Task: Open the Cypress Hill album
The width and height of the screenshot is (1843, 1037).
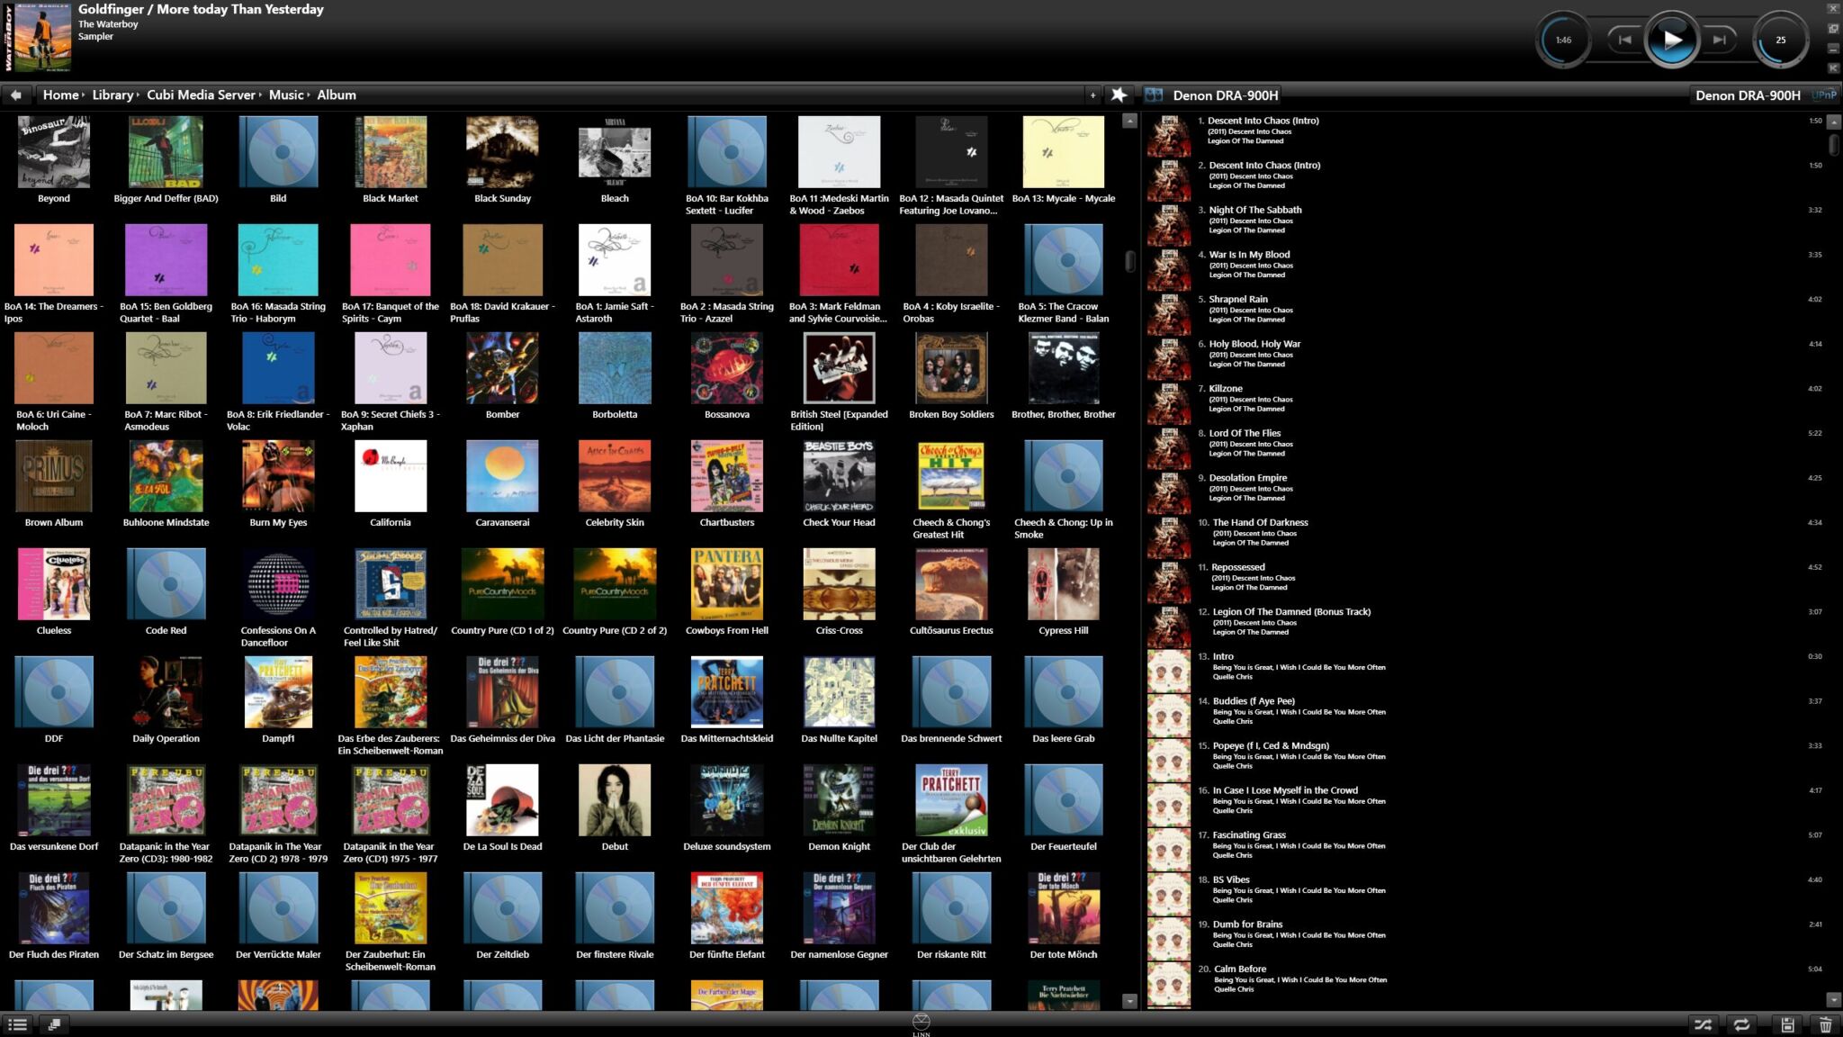Action: pos(1063,592)
